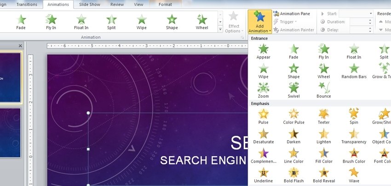Choose the Bold Flash emphasis effect
This screenshot has height=186, width=391.
point(293,174)
